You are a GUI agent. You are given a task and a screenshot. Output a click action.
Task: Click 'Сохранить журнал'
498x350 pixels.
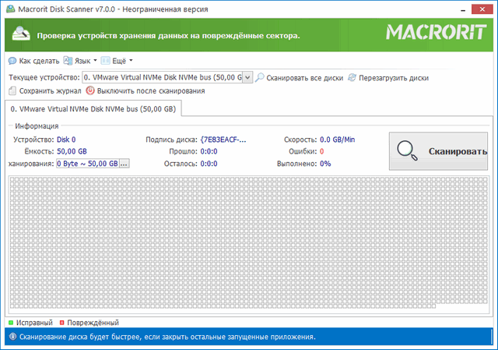tap(45, 91)
